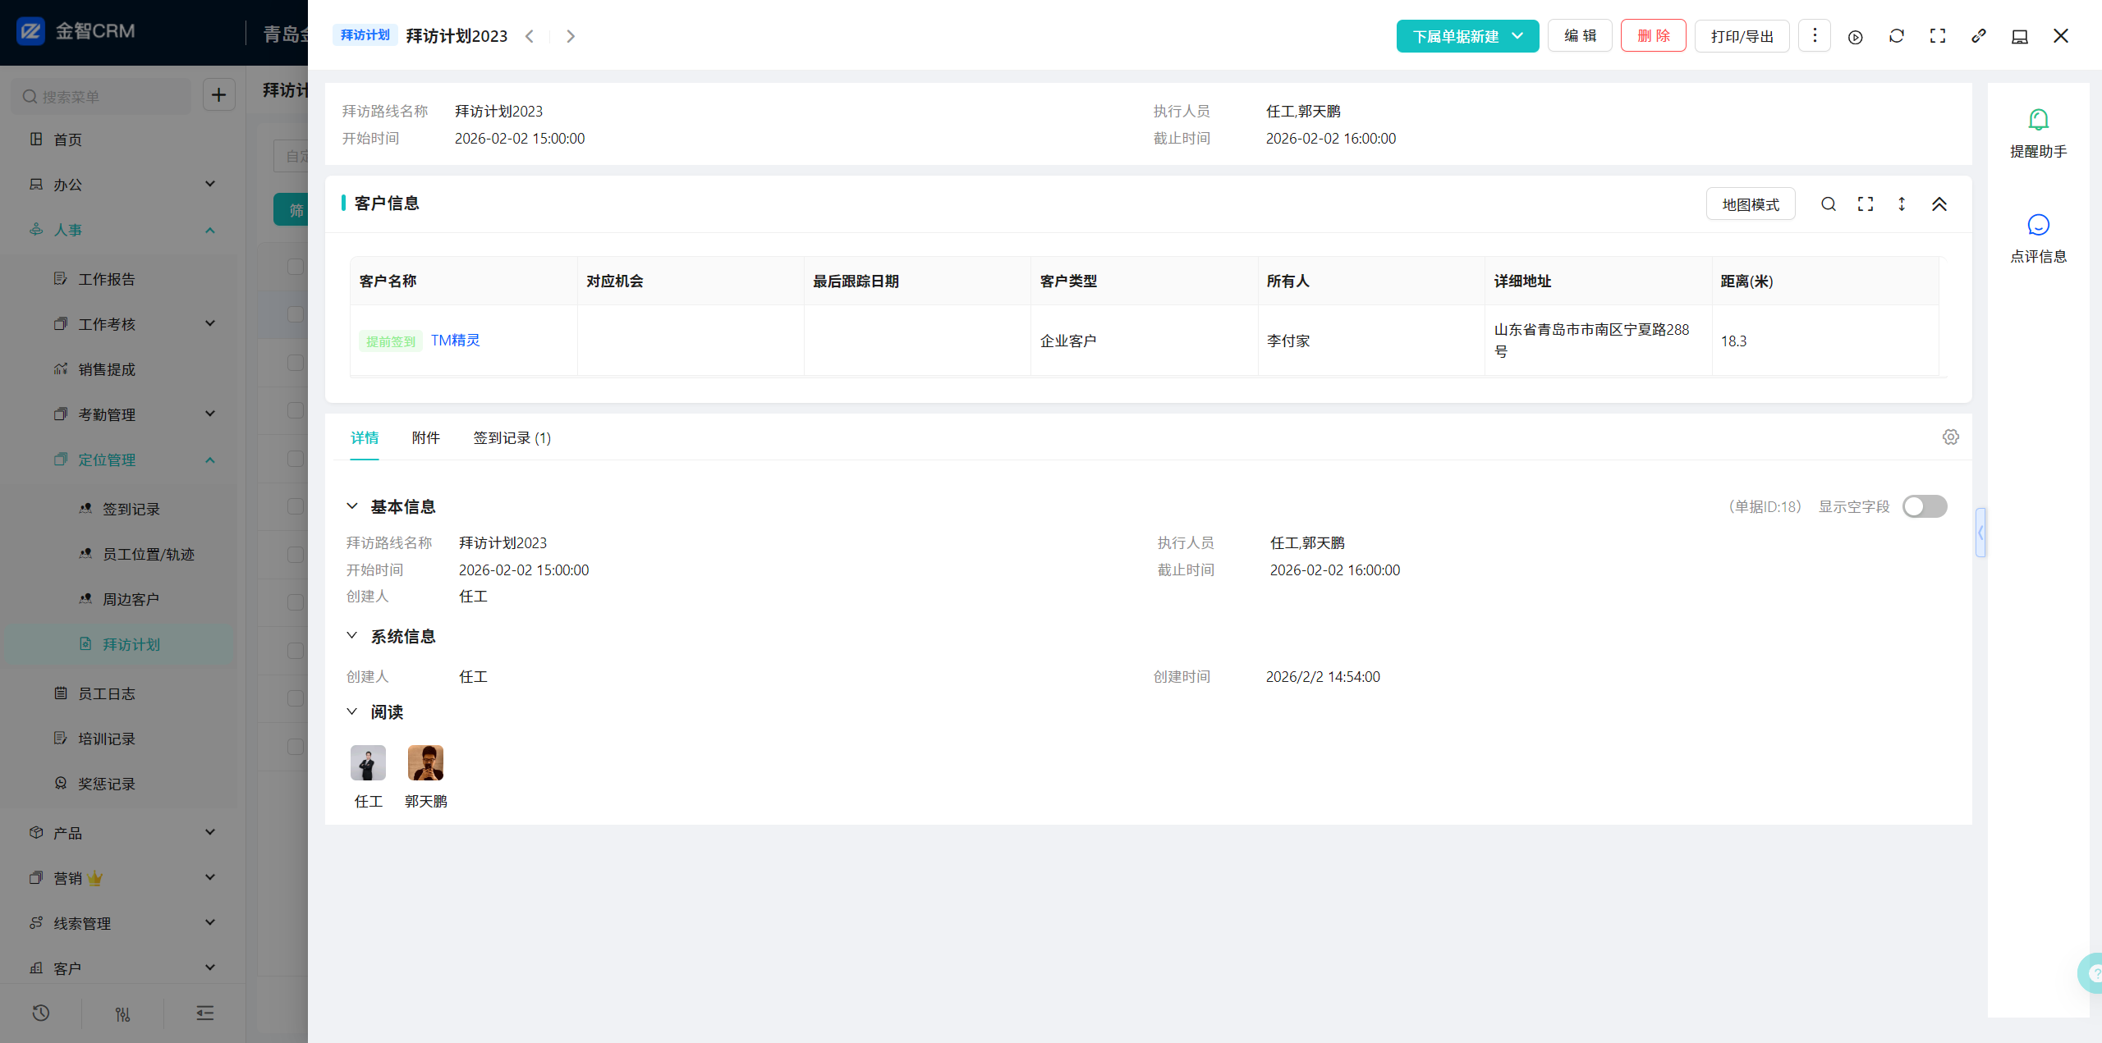Toggle the 显示空字段 switch

pos(1924,506)
